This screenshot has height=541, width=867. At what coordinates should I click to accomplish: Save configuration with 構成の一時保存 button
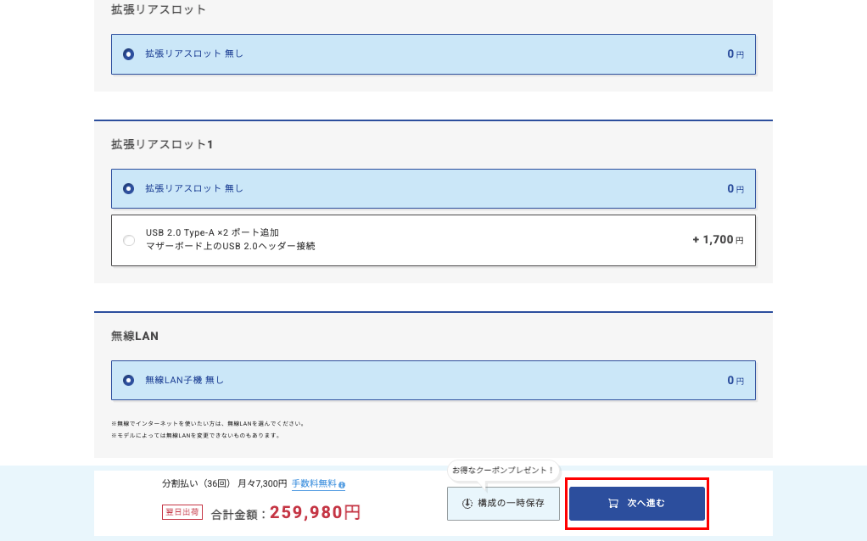coord(503,504)
